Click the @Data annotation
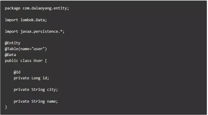 (x=10, y=55)
